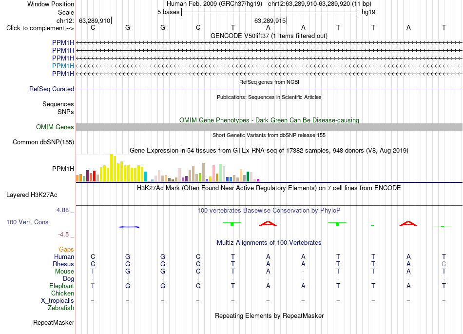Screen dimensions: 463x334
Task: Open the Layered H3K27Ac track label
Action: (32, 195)
